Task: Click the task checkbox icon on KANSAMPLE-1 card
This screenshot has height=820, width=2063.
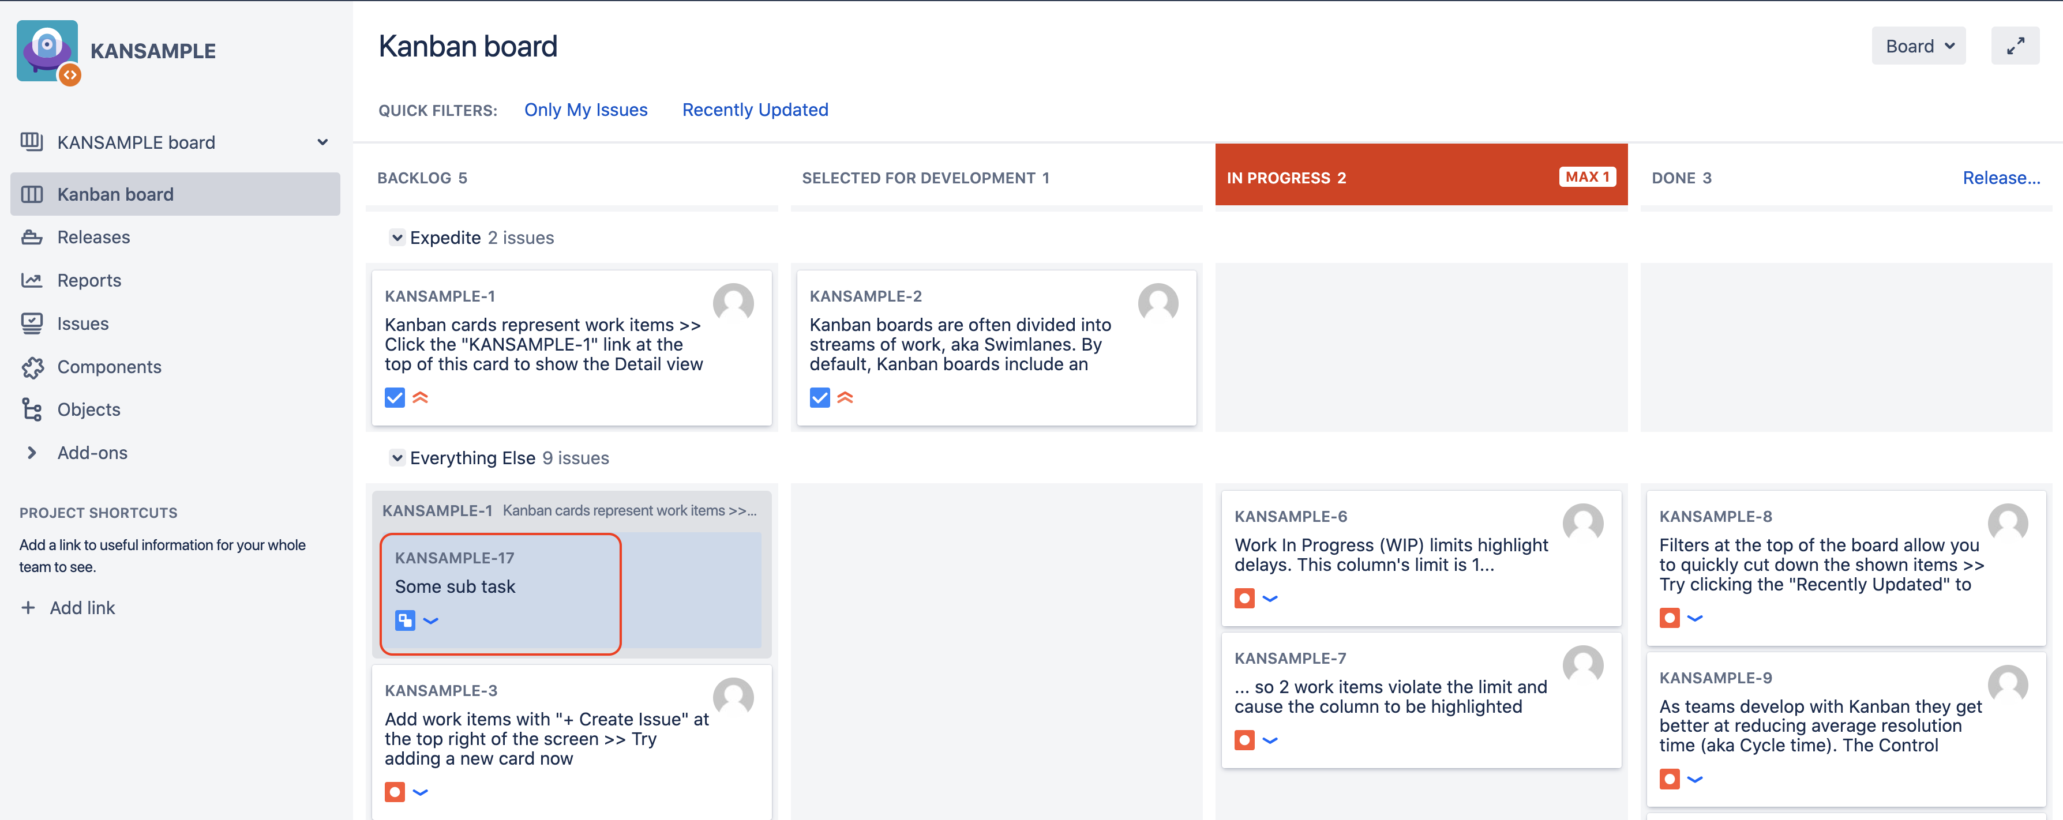Action: pyautogui.click(x=395, y=397)
